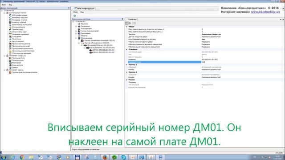285x160 pixels.
Task: Open Файл menu inside АРМ конфигурации
Action: coord(75,12)
